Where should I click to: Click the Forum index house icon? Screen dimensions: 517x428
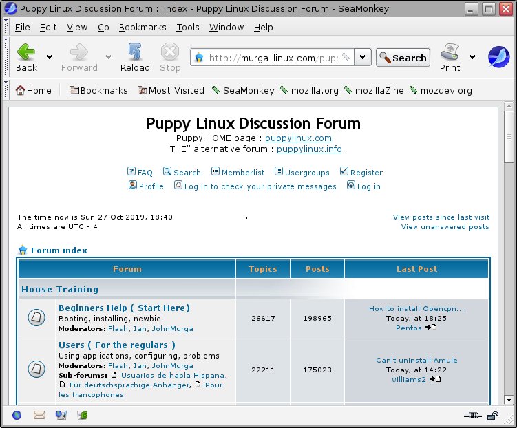(23, 250)
